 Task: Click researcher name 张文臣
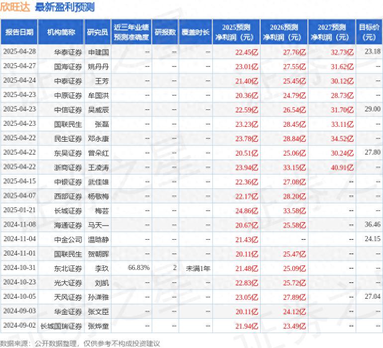[98, 312]
